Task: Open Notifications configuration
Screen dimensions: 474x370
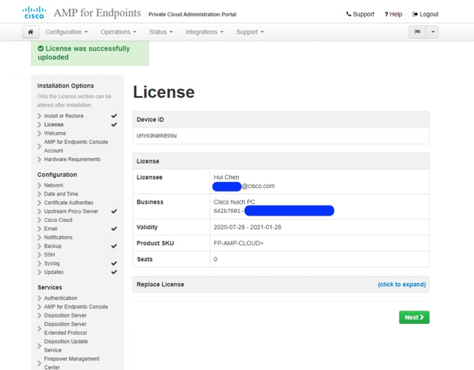Action: [x=59, y=237]
